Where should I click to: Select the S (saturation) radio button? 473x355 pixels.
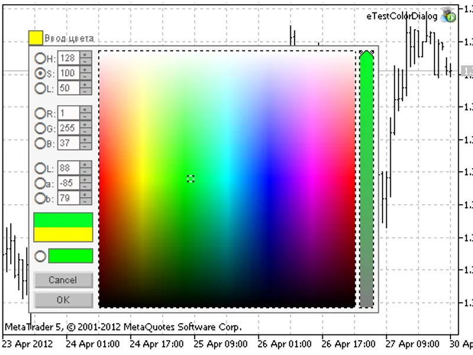click(40, 73)
